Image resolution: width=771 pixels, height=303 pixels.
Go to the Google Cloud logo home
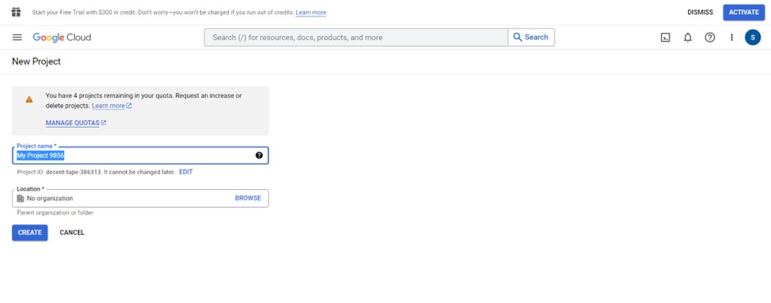(x=62, y=38)
